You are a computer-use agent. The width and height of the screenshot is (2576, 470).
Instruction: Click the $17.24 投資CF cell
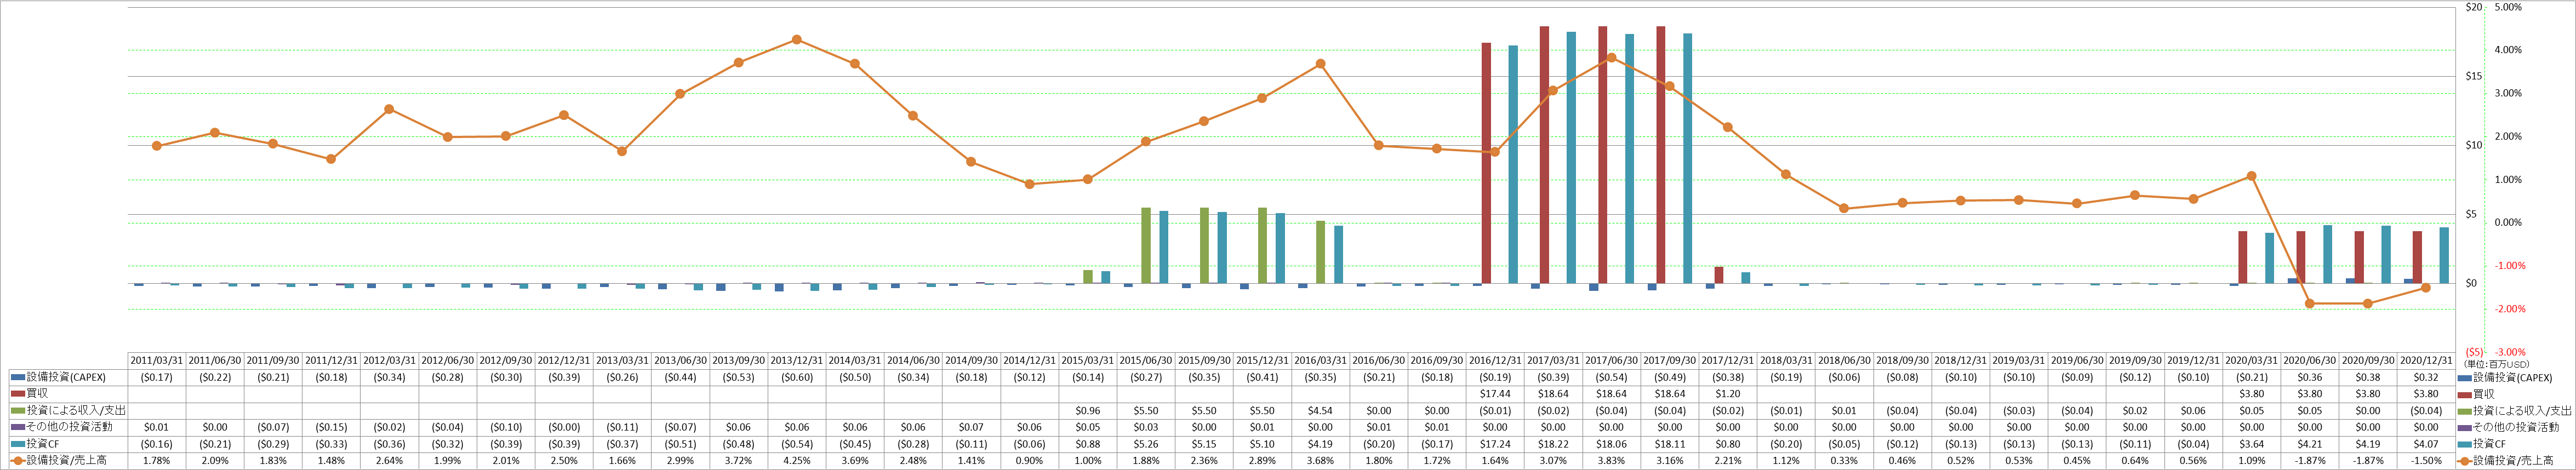point(1495,444)
